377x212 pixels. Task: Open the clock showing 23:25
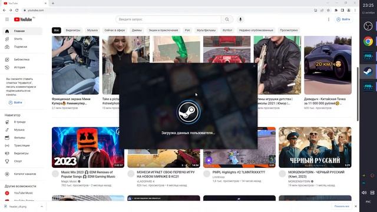pyautogui.click(x=368, y=5)
